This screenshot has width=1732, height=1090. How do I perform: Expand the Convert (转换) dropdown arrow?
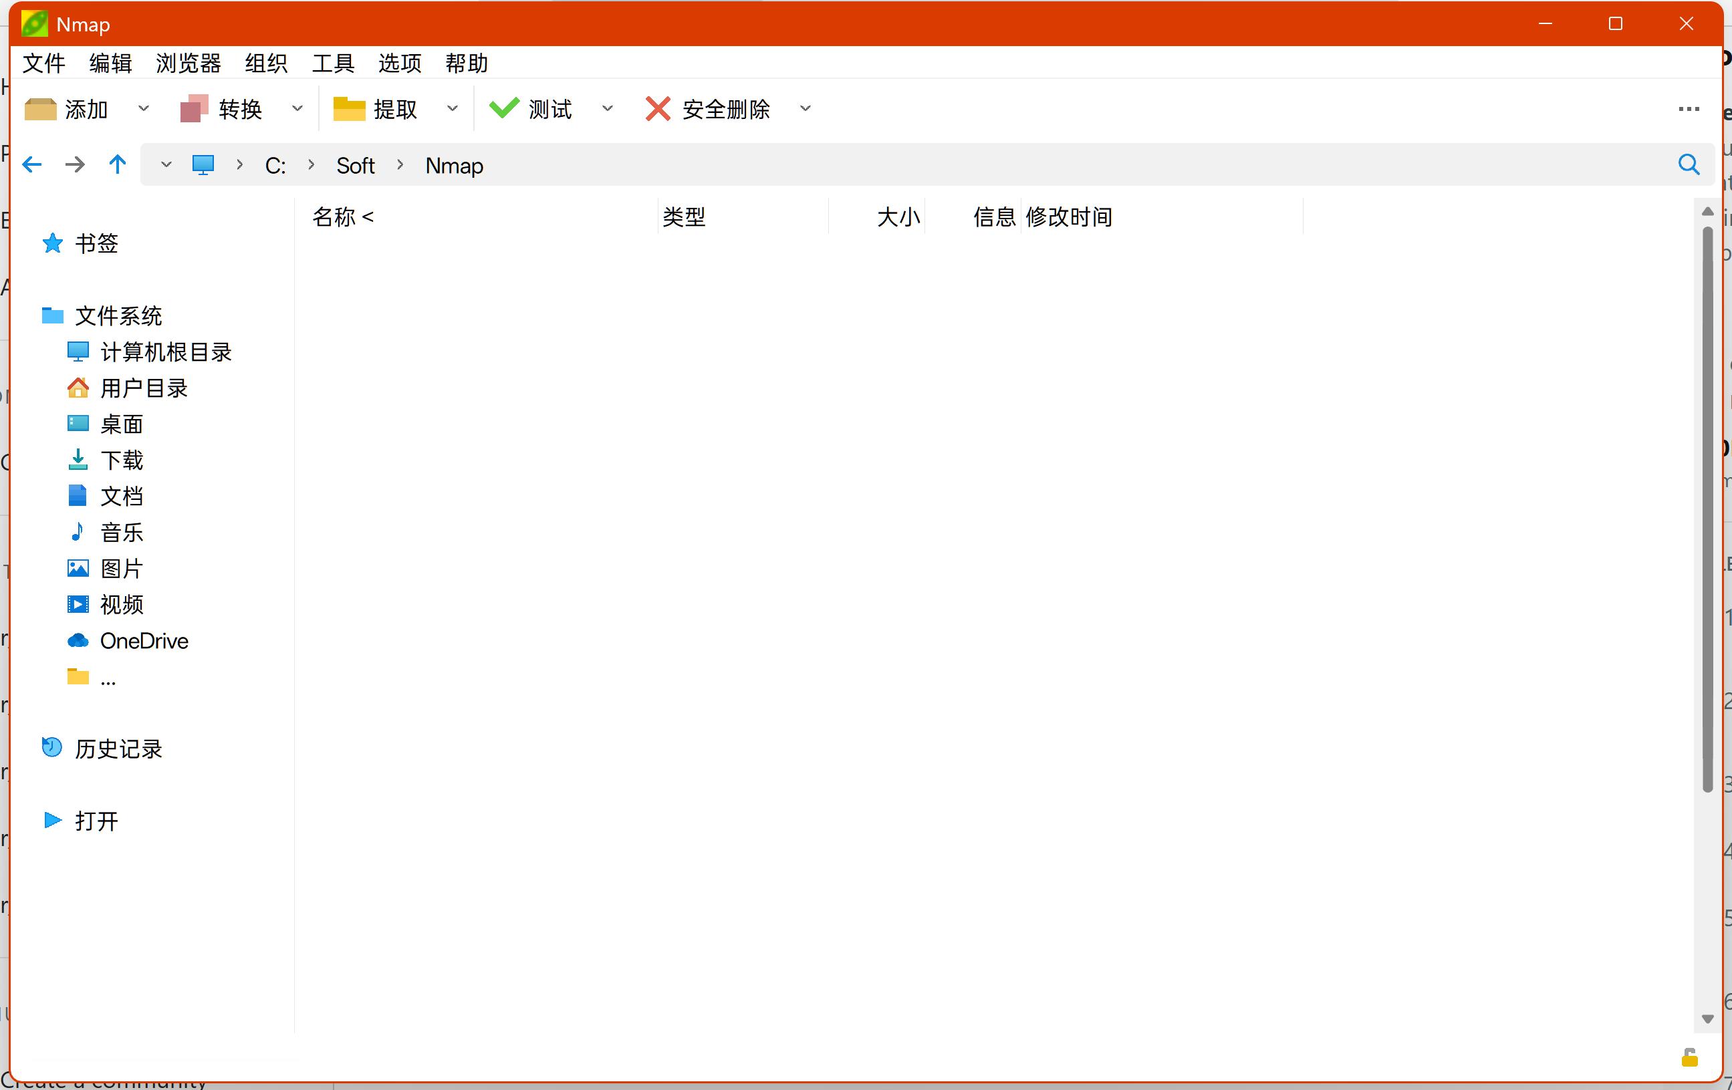coord(297,108)
